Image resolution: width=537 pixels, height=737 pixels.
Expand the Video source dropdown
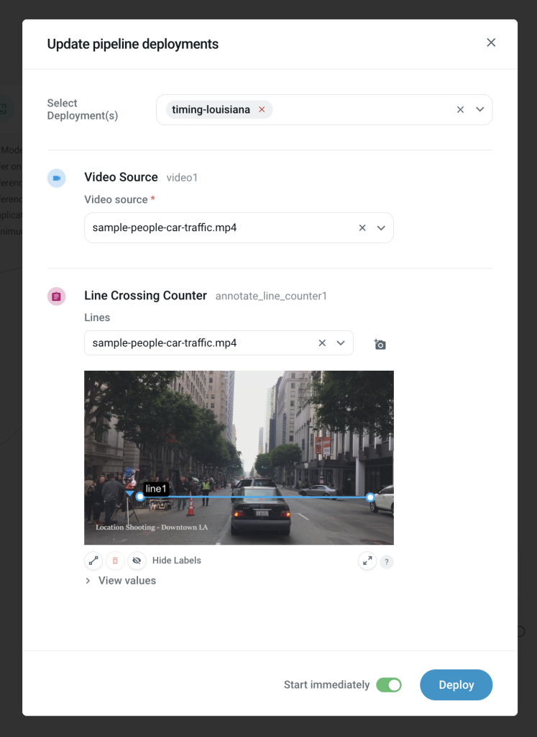[381, 228]
